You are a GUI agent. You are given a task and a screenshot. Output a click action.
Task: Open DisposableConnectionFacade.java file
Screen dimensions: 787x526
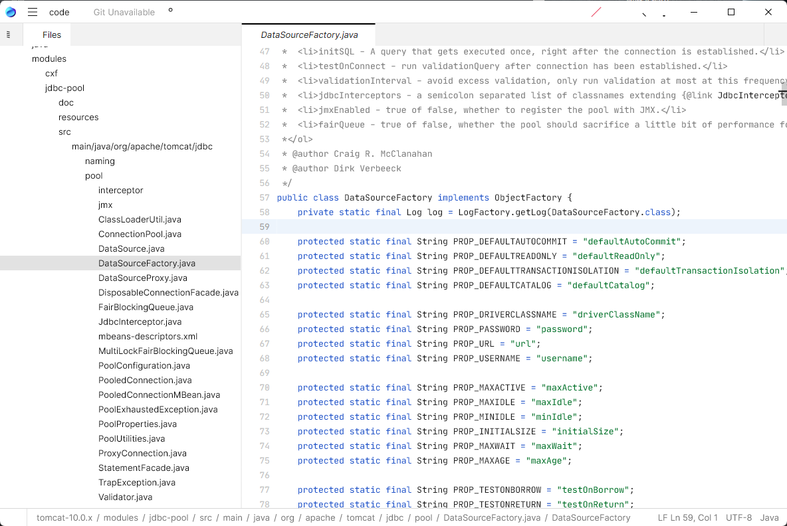(168, 292)
